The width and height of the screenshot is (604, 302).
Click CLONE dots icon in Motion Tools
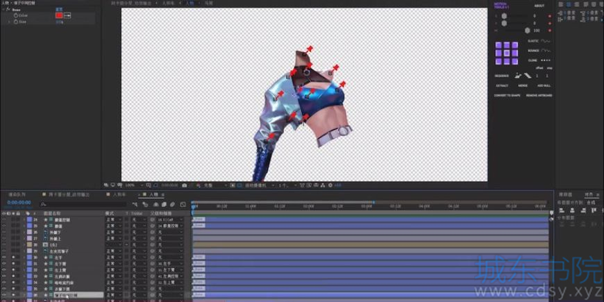546,60
